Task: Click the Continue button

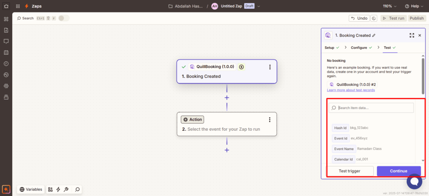Action: pos(398,171)
